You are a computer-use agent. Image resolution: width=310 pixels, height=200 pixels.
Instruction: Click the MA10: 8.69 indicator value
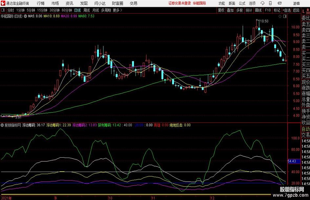tap(52, 16)
